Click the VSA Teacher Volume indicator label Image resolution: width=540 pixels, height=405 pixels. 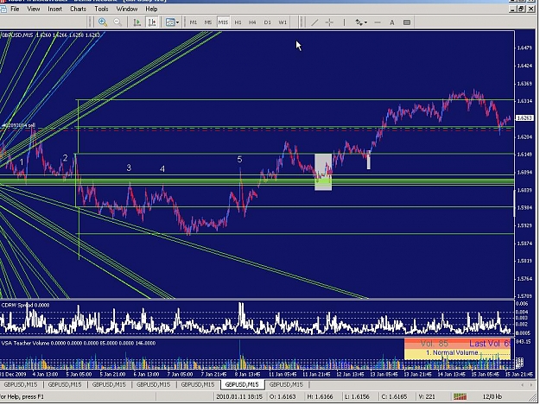[x=78, y=343]
